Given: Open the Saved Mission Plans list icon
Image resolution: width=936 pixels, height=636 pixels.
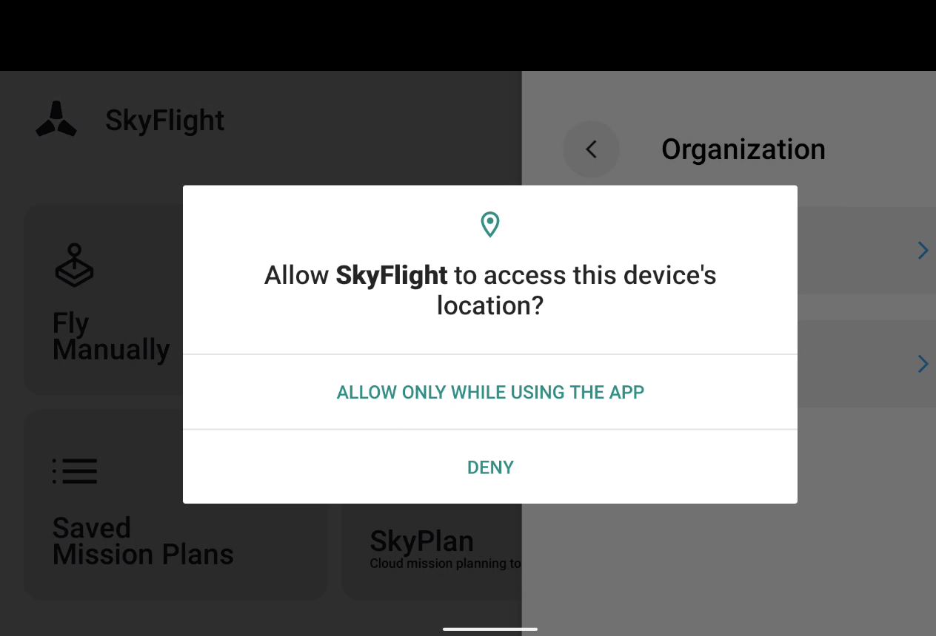Looking at the screenshot, I should (x=75, y=471).
